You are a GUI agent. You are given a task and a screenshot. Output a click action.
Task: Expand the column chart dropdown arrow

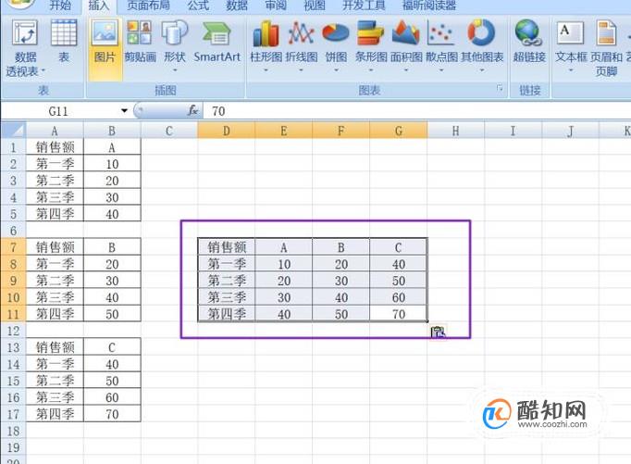pos(266,70)
